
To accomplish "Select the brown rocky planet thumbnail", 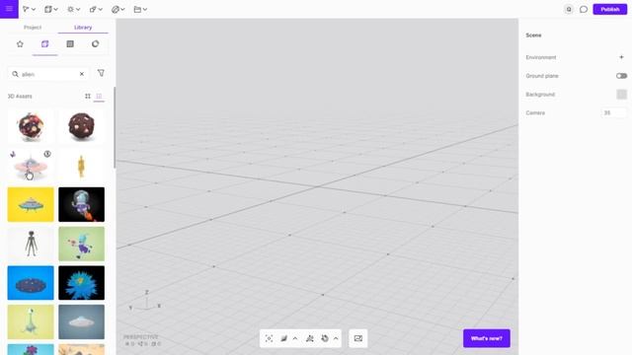I will coord(81,126).
